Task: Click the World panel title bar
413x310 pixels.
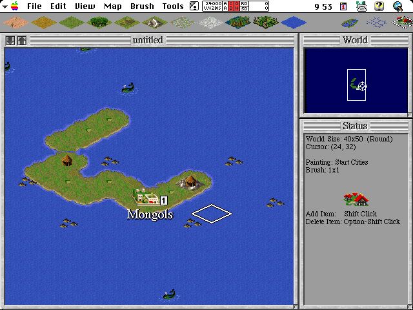Action: [355, 40]
